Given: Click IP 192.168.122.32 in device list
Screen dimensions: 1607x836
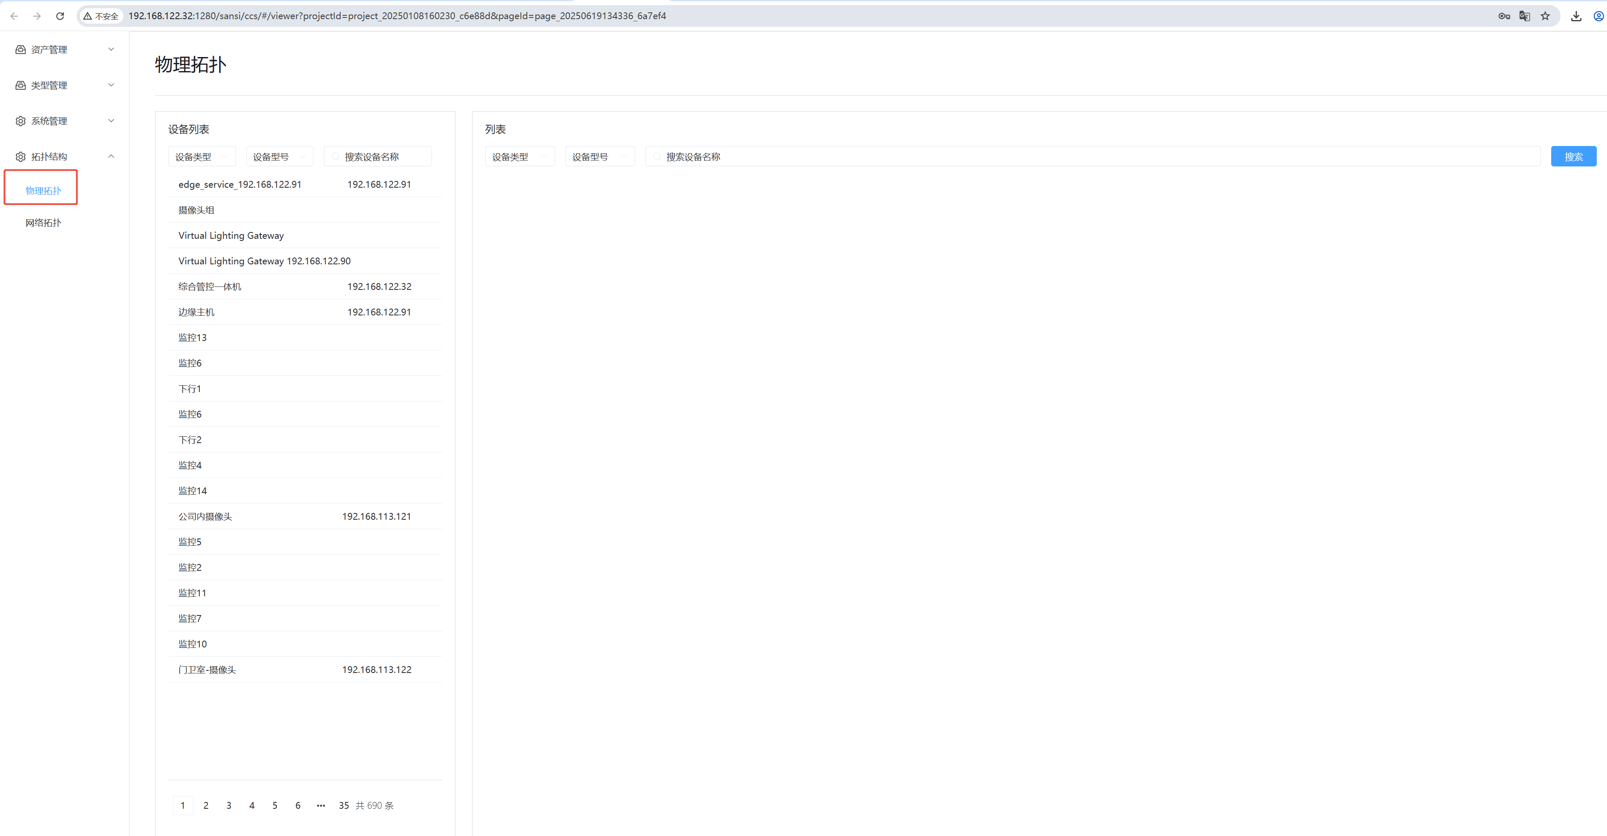Looking at the screenshot, I should pyautogui.click(x=379, y=286).
